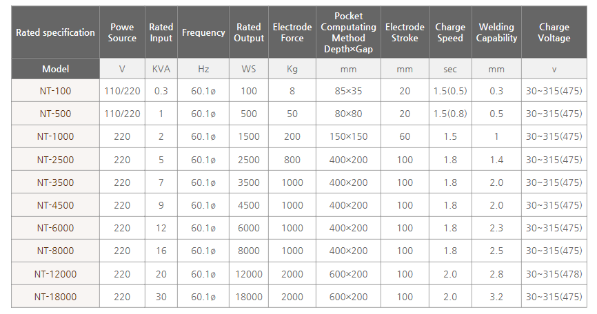Click rated output value 8000

249,251
